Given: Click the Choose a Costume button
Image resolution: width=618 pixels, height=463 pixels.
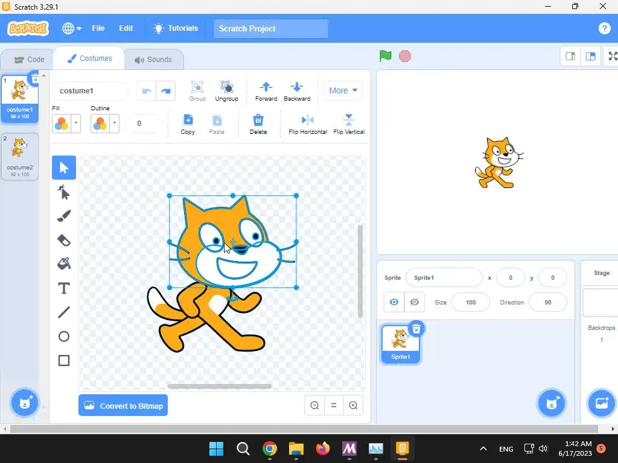Looking at the screenshot, I should click(25, 403).
